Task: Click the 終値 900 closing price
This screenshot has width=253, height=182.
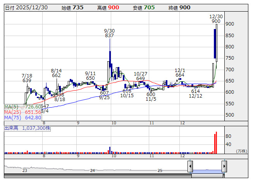Action: (179, 7)
